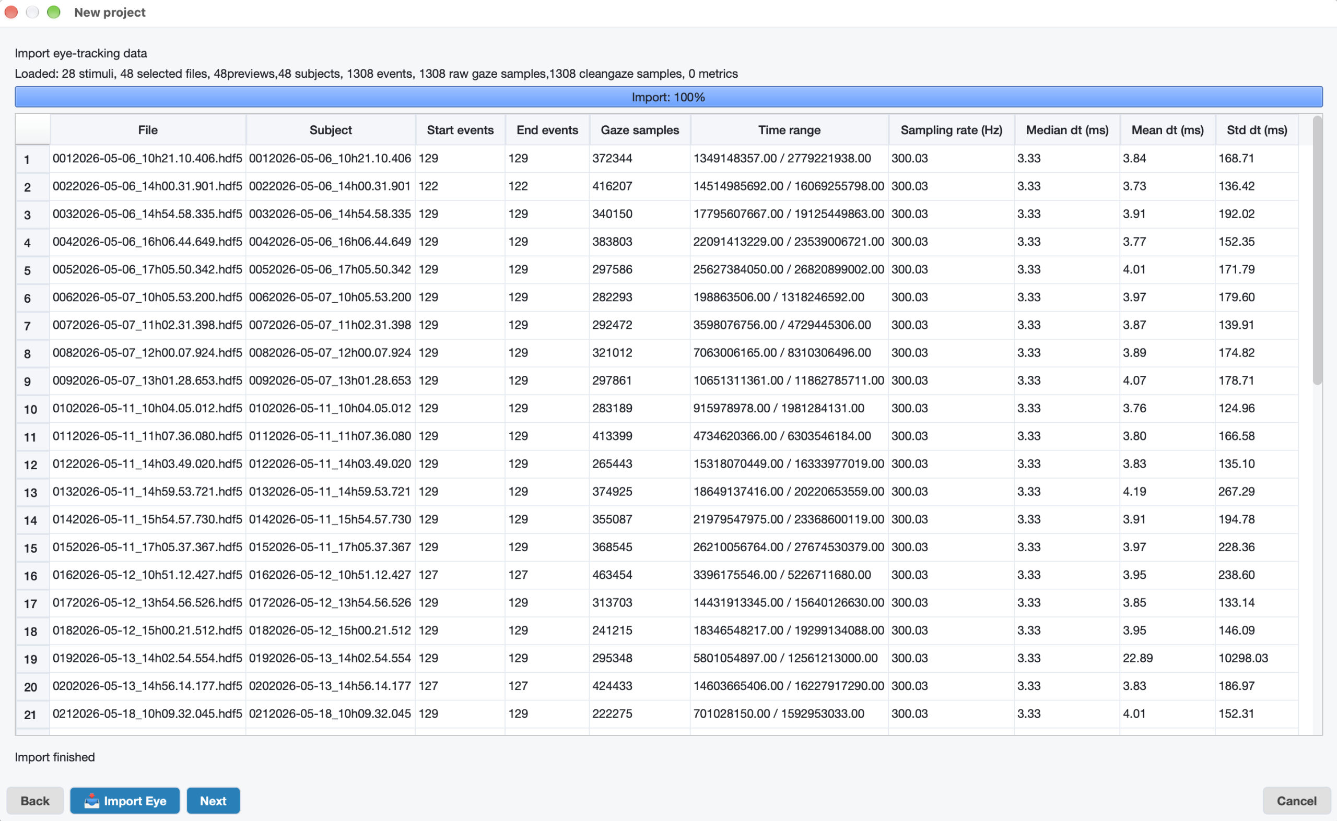Click the Time range column header
Viewport: 1337px width, 821px height.
tap(789, 130)
